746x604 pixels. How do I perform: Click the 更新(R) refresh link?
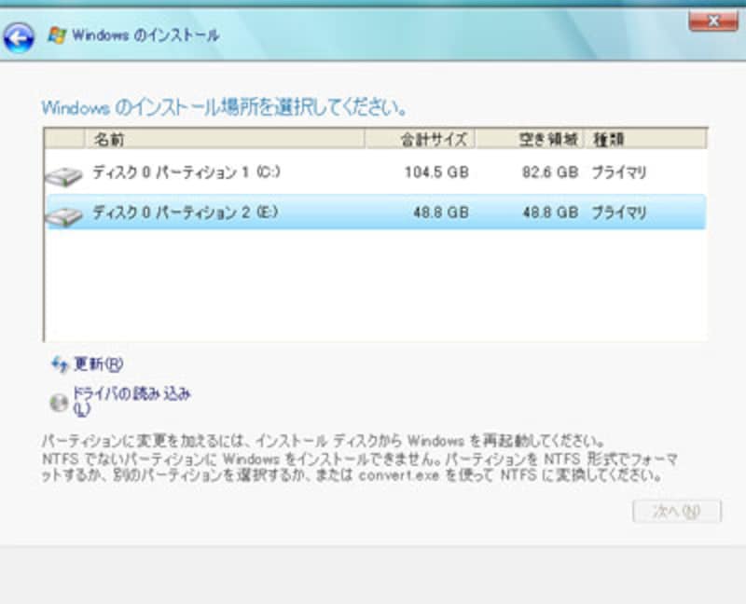[x=98, y=364]
